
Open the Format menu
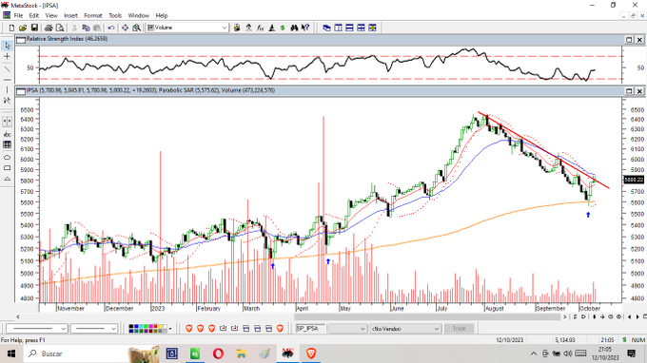coord(93,15)
